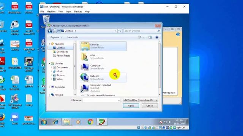Click the converter app taskbar icon
This screenshot has height=136, width=243.
point(102,122)
